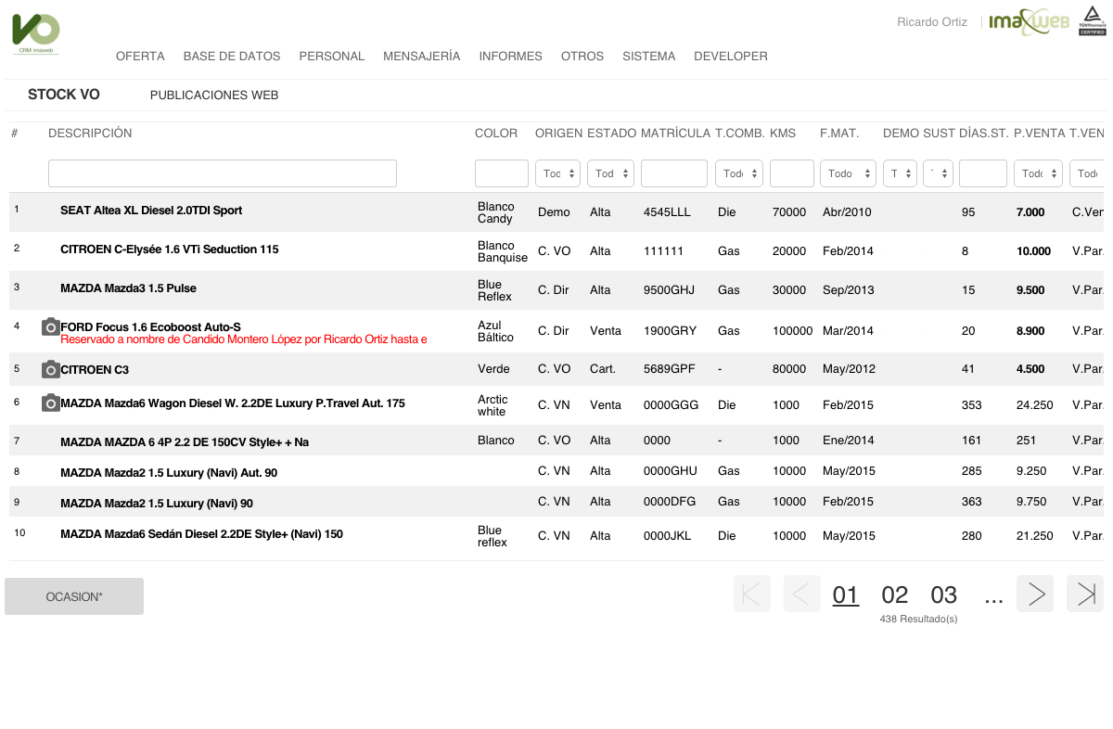1113x729 pixels.
Task: Focus the KMS filter input
Action: click(x=792, y=173)
